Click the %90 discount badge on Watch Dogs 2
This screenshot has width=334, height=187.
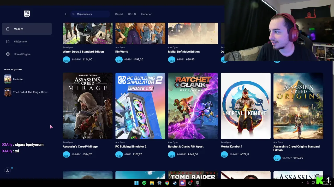[66, 59]
